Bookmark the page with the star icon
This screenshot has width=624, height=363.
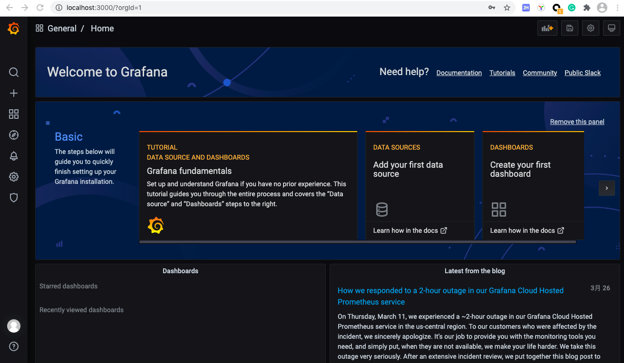(507, 8)
